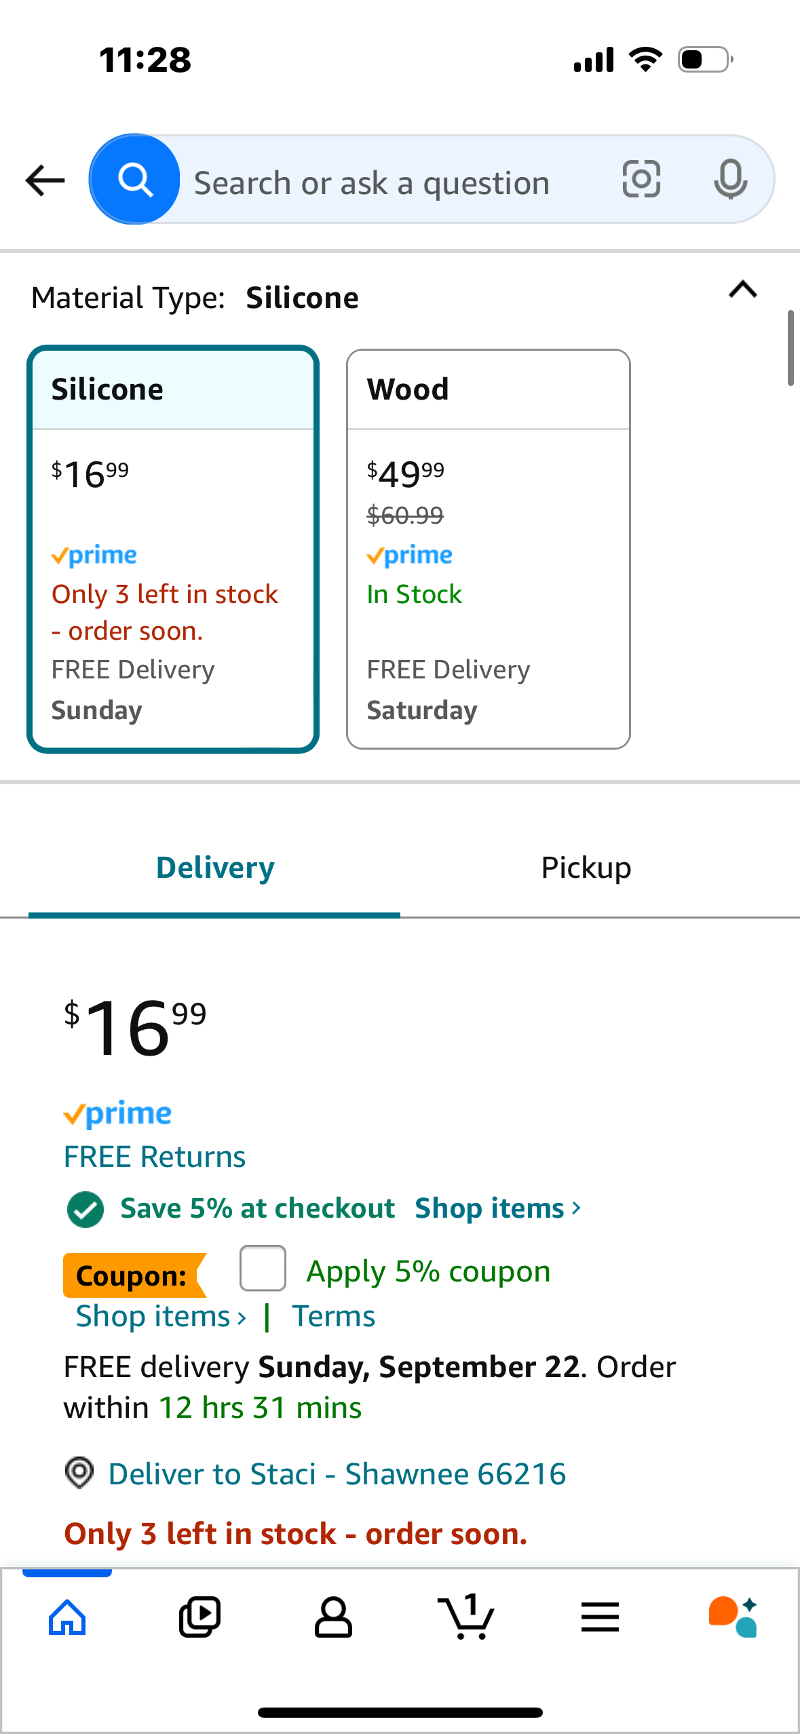Viewport: 800px width, 1734px height.
Task: Select the Silicone material option
Action: (x=173, y=550)
